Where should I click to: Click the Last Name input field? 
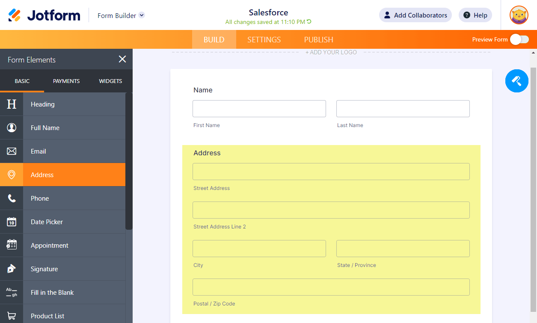(403, 109)
